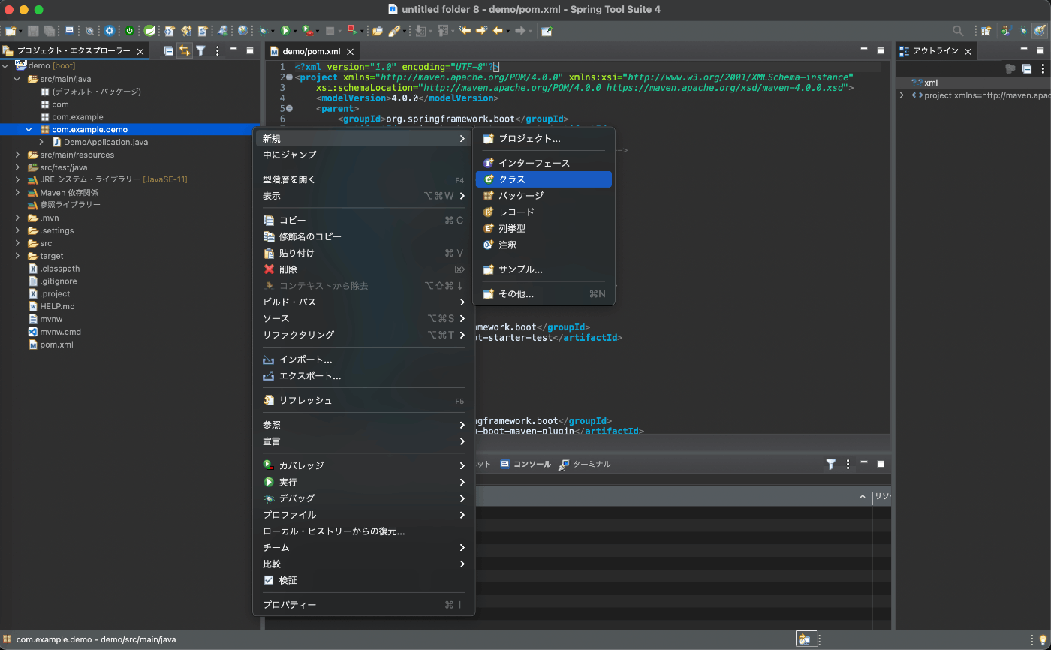Toggle fold marker on line 2 project tag
The image size is (1051, 650).
tap(289, 77)
